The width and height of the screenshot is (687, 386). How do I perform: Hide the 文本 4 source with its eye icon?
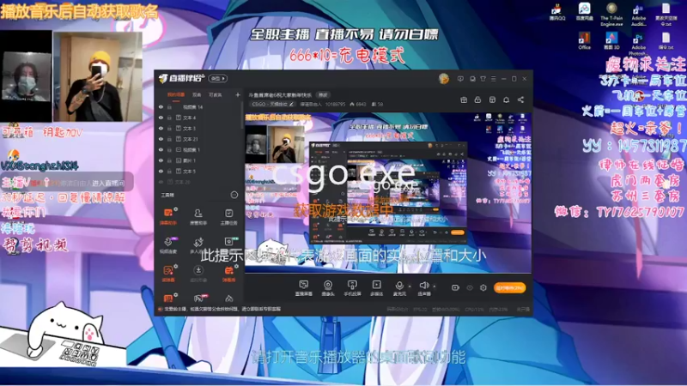(161, 118)
